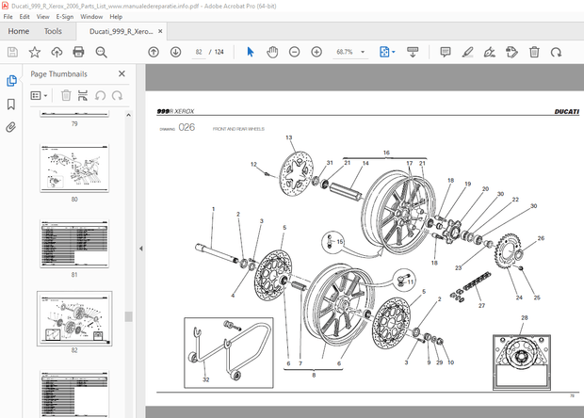Screen dimensions: 584x418
Task: Open the E-Sign menu
Action: point(65,17)
